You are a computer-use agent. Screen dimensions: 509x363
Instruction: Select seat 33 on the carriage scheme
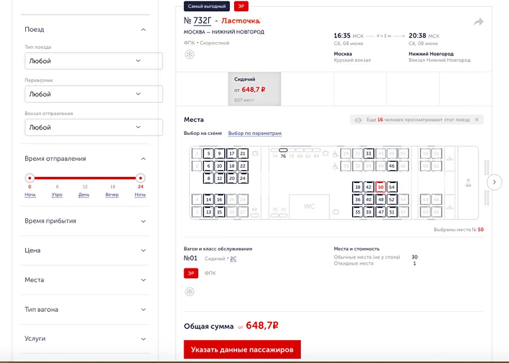pos(369,153)
